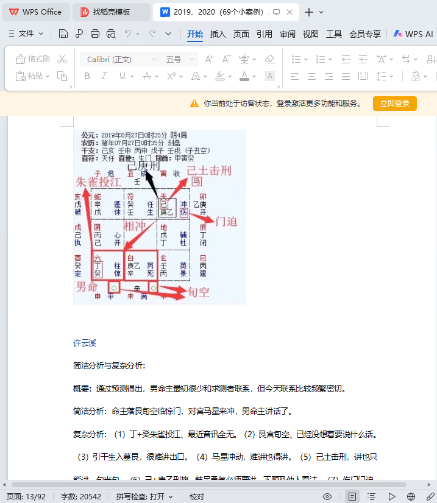Expand the Paste options arrow
The image size is (437, 503).
[48, 76]
